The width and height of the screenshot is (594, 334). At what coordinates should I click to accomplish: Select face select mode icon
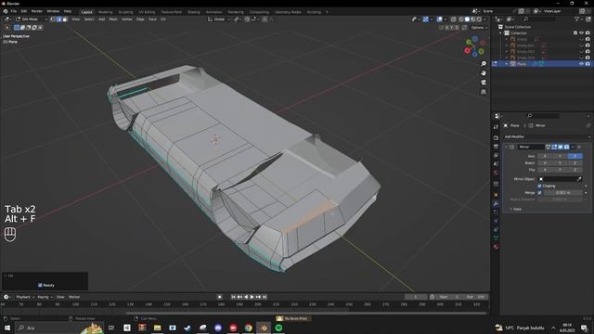[65, 19]
